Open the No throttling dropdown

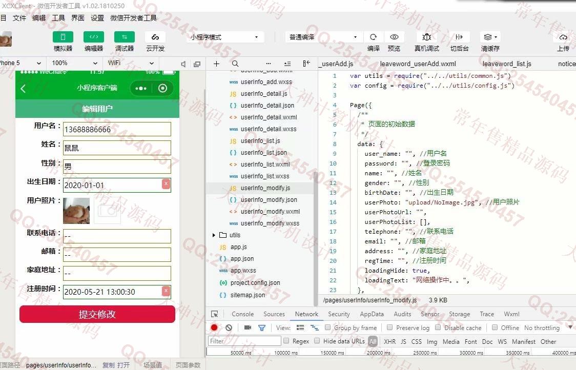548,327
